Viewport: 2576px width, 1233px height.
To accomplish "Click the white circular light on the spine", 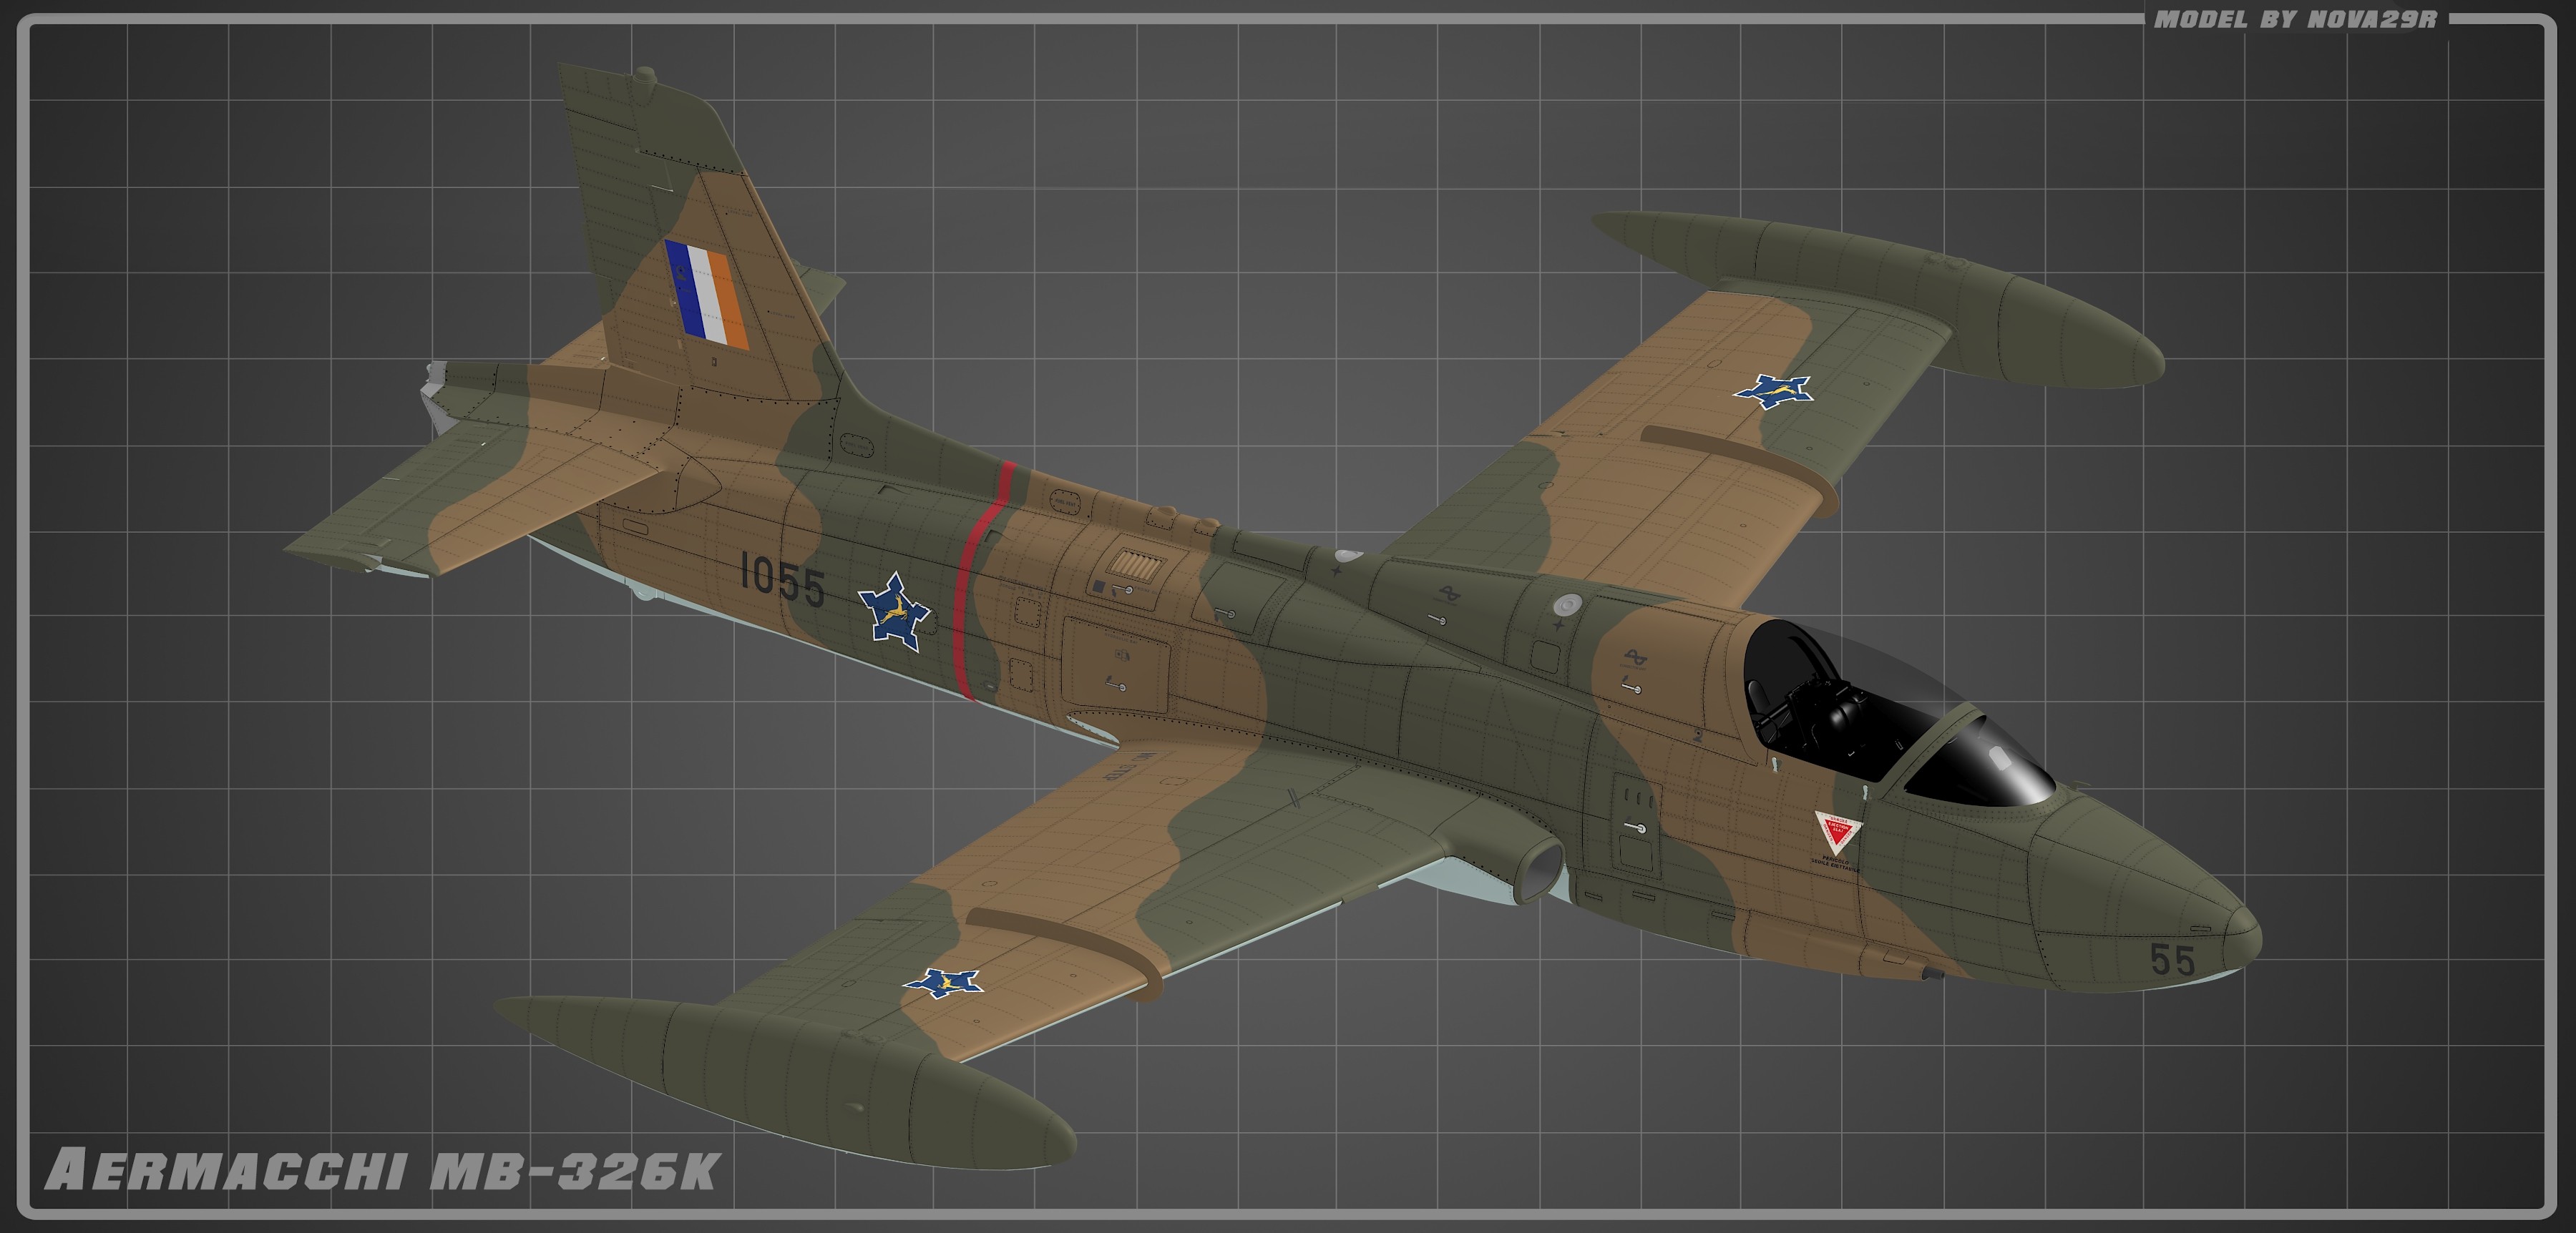I will coord(1567,604).
